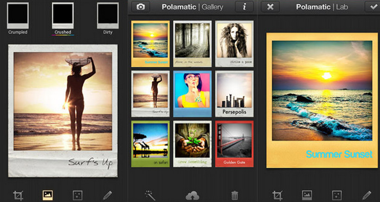Choose the Crushed frame style
The image size is (380, 202).
coord(63,18)
